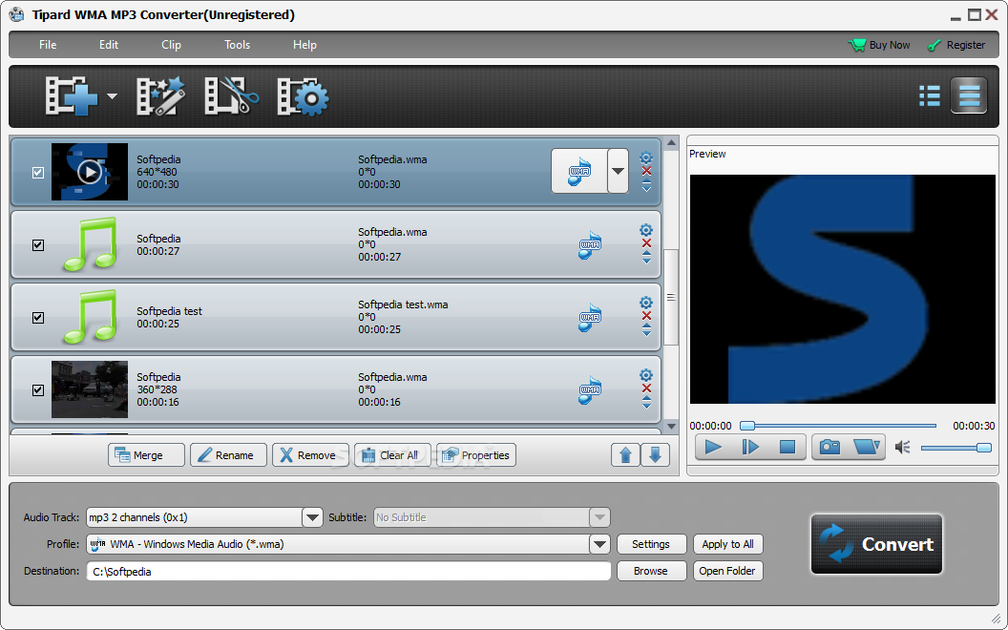Click WMA profile icon of Softpedia 00:00:27 row
This screenshot has width=1008, height=630.
coord(590,244)
